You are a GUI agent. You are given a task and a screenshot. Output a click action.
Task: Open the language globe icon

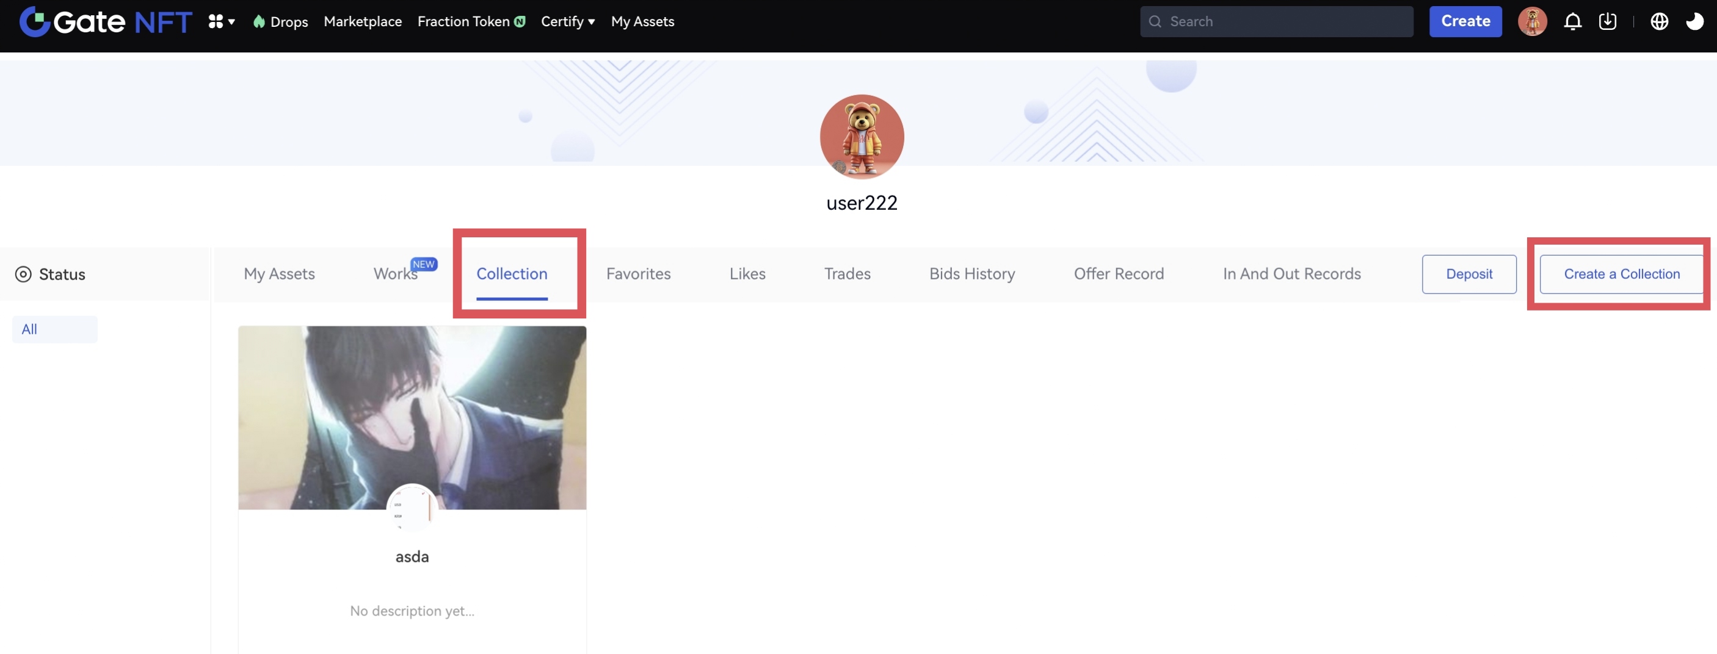1658,22
